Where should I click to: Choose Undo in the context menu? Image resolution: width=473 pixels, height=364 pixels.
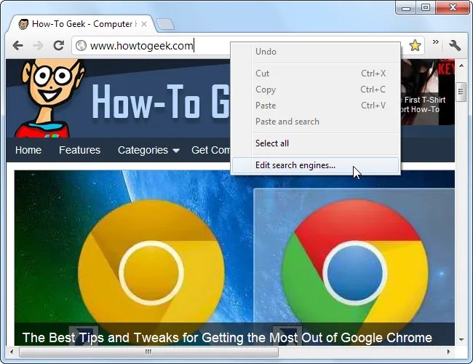316,52
